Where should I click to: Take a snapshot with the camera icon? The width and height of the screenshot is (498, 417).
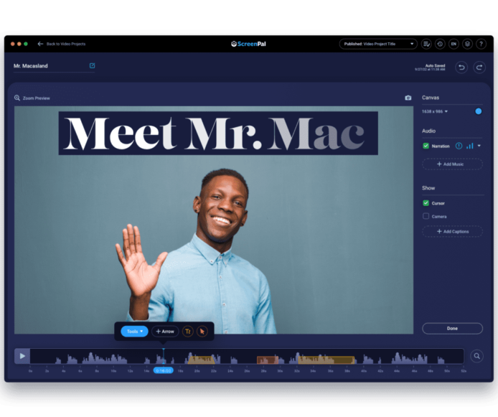408,98
